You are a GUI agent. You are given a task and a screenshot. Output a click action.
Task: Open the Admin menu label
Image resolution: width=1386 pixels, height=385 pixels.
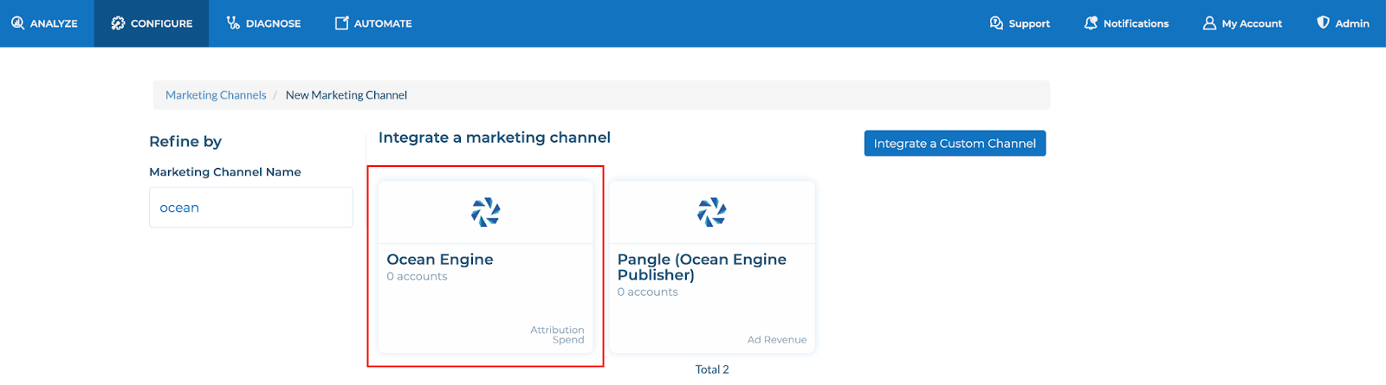tap(1352, 23)
